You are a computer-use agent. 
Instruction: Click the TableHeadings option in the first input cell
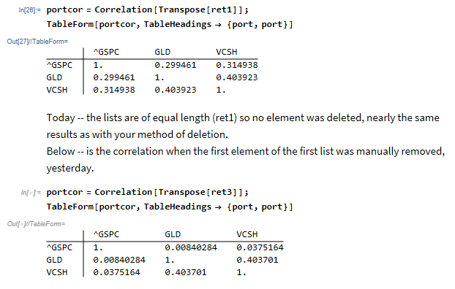click(x=178, y=24)
